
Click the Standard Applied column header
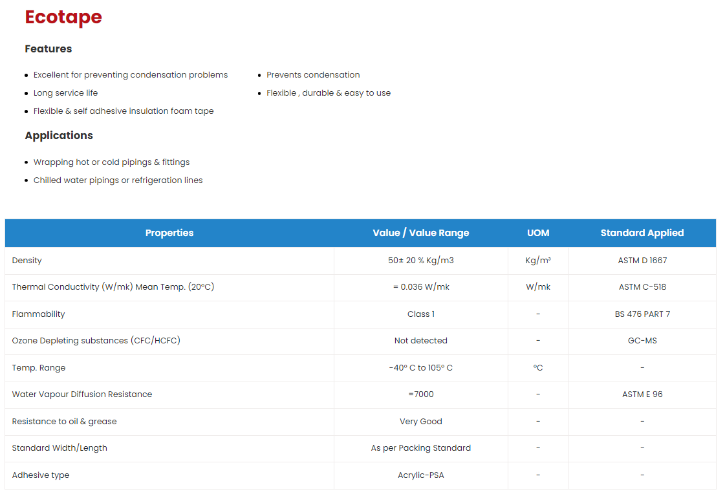(642, 233)
